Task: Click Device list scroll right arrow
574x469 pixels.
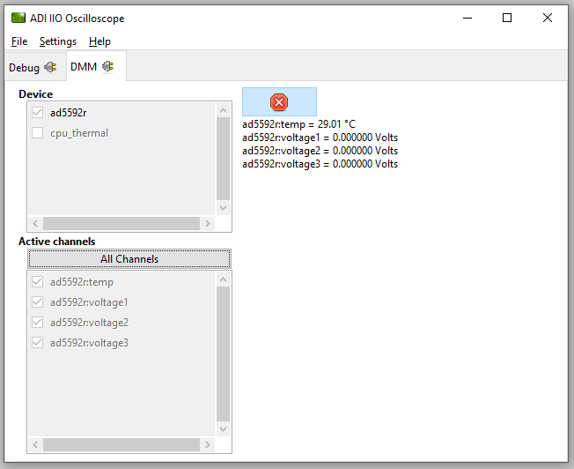Action: click(209, 224)
